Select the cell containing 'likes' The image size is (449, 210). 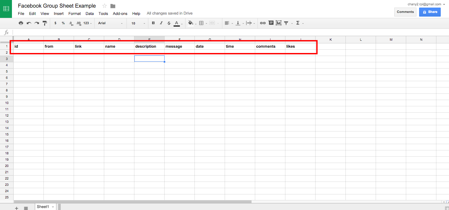(300, 46)
